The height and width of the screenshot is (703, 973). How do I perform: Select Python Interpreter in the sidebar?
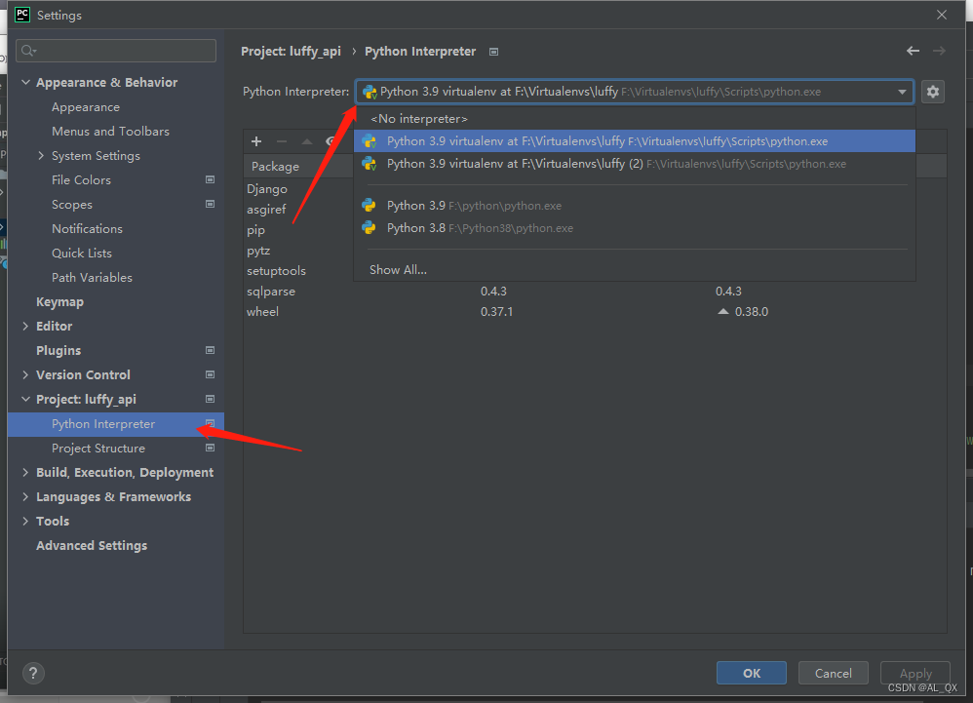coord(115,424)
